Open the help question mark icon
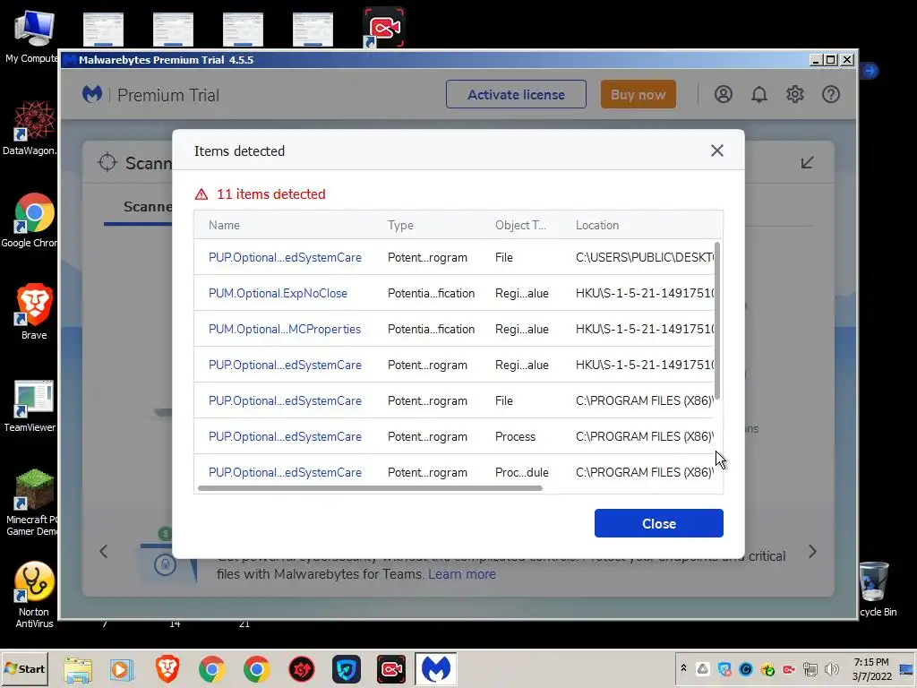Image resolution: width=917 pixels, height=688 pixels. point(830,94)
